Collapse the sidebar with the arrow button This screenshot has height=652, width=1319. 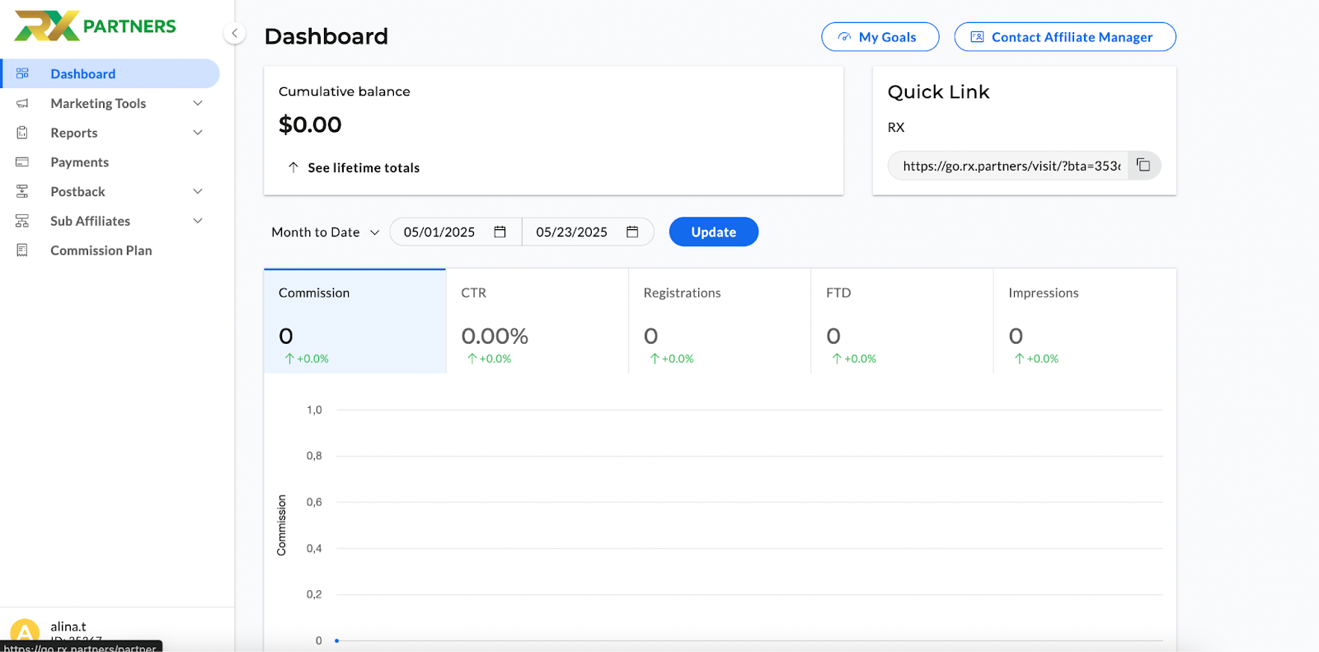click(234, 34)
